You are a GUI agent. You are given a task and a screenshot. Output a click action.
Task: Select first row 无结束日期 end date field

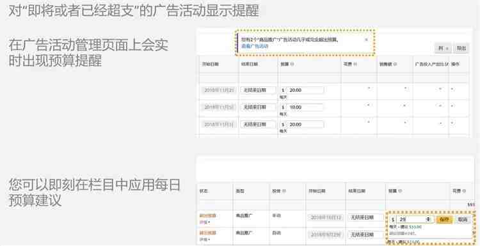(258, 90)
